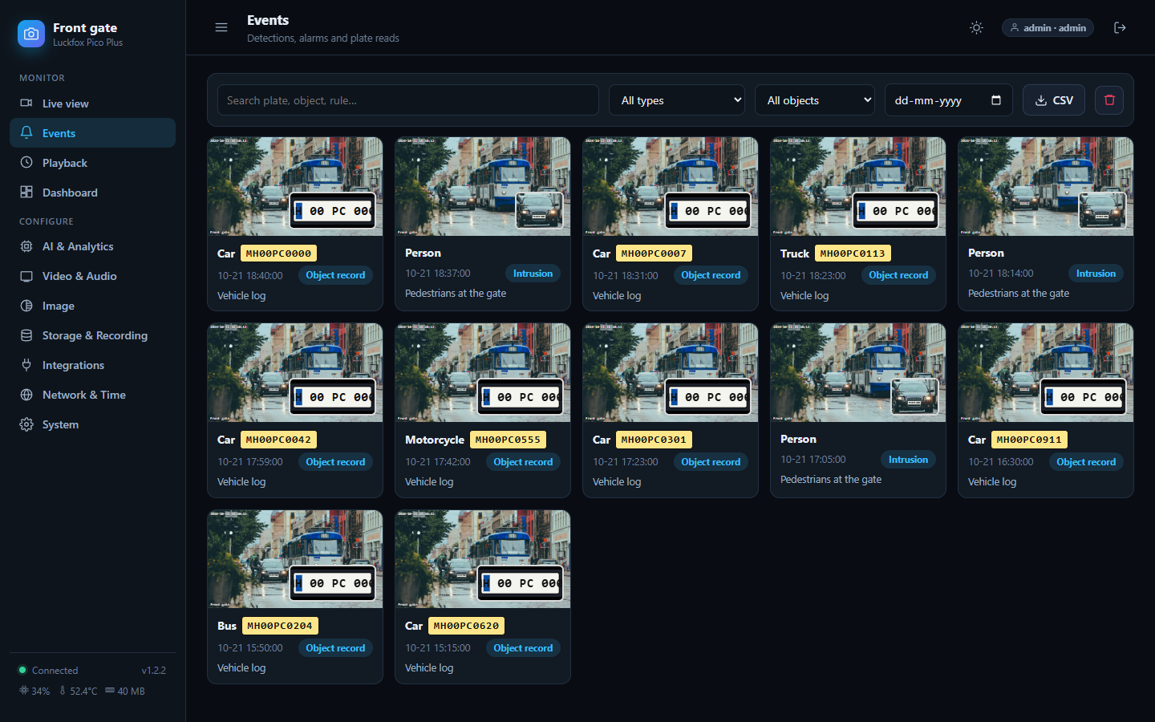Export events with the CSV button
The height and width of the screenshot is (722, 1155).
[x=1054, y=100]
